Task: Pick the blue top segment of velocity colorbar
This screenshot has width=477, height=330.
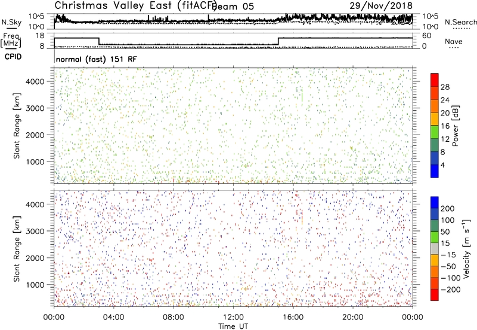Action: pyautogui.click(x=435, y=203)
